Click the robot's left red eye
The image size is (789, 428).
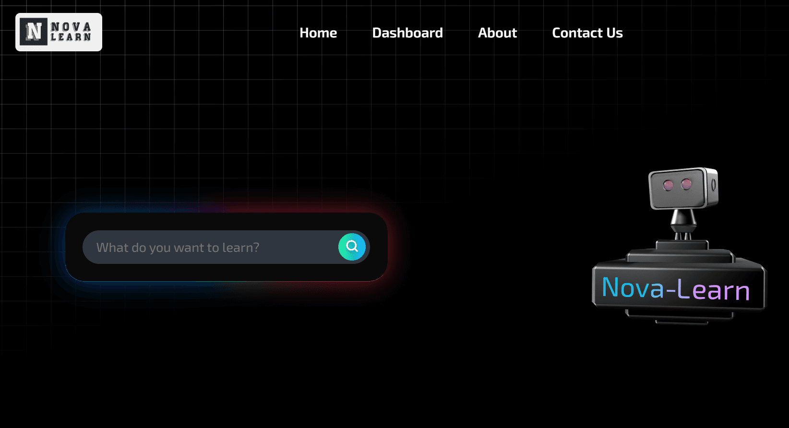click(668, 185)
